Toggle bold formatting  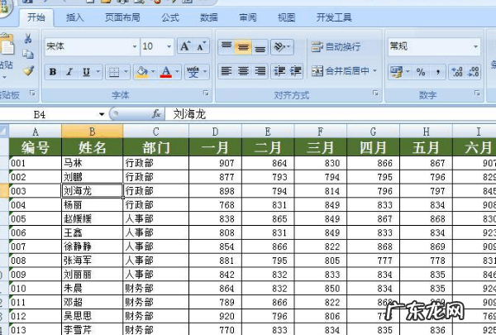tap(53, 72)
